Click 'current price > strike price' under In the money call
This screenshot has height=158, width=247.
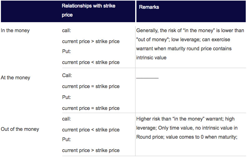[91, 41]
